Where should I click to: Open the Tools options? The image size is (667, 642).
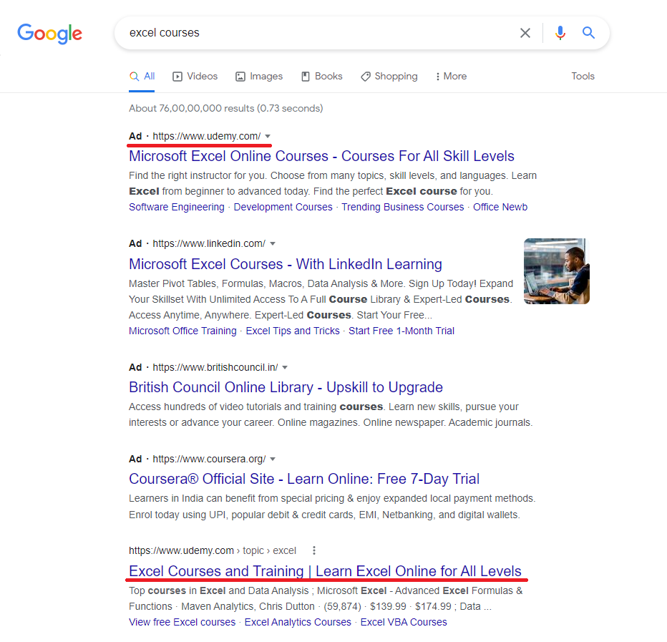tap(583, 76)
